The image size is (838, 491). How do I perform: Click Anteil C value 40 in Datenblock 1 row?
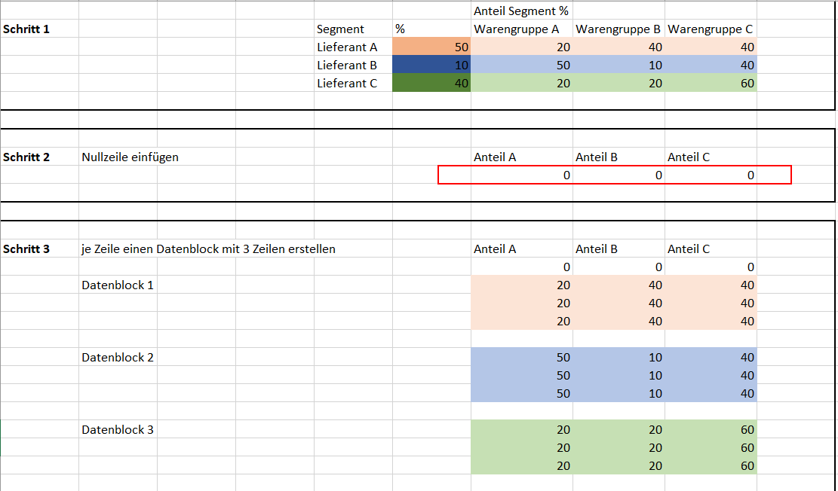point(711,285)
